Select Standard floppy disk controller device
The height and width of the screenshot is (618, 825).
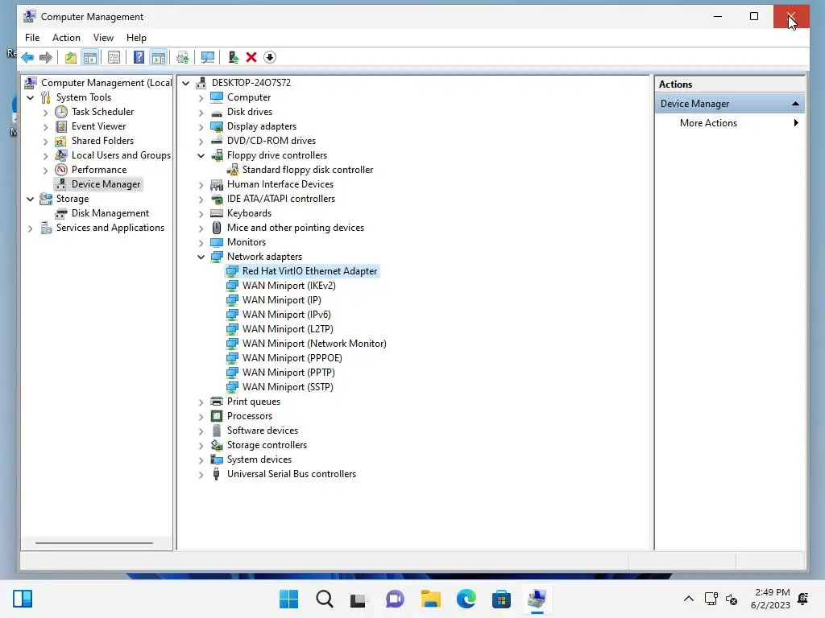point(308,170)
